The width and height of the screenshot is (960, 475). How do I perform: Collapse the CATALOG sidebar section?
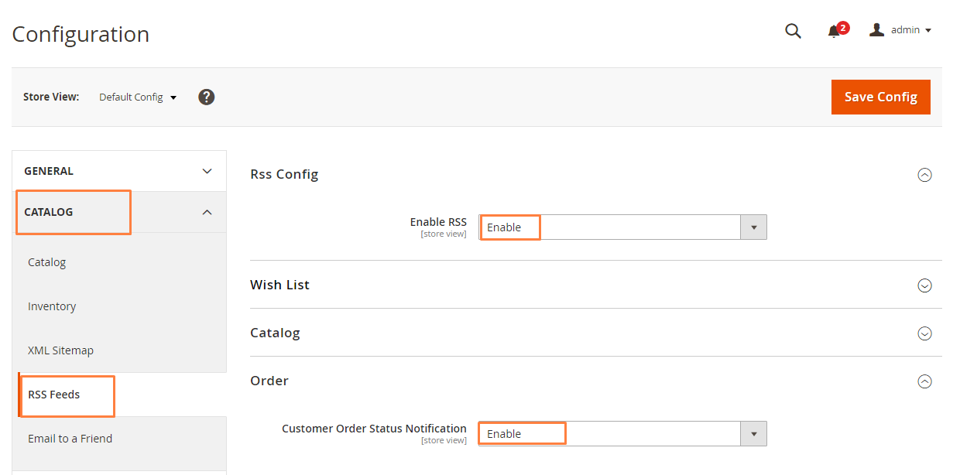(119, 212)
